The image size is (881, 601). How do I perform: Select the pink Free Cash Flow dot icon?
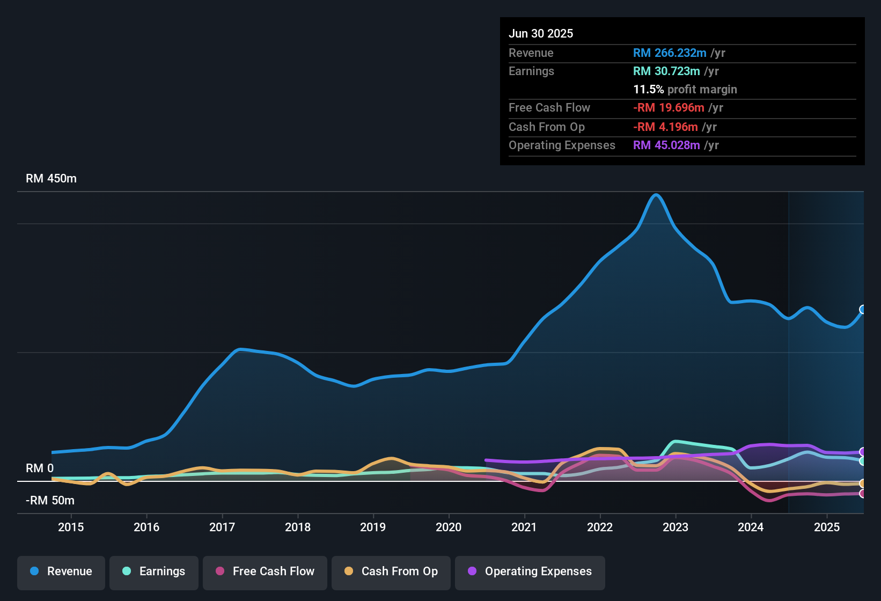click(219, 571)
